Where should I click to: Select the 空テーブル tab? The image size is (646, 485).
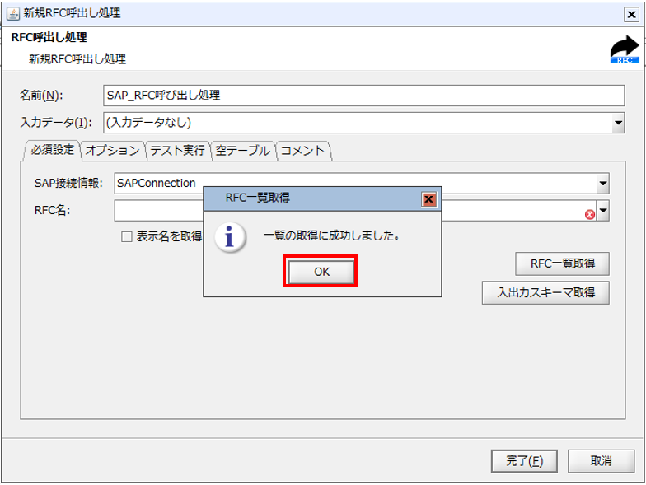coord(242,150)
